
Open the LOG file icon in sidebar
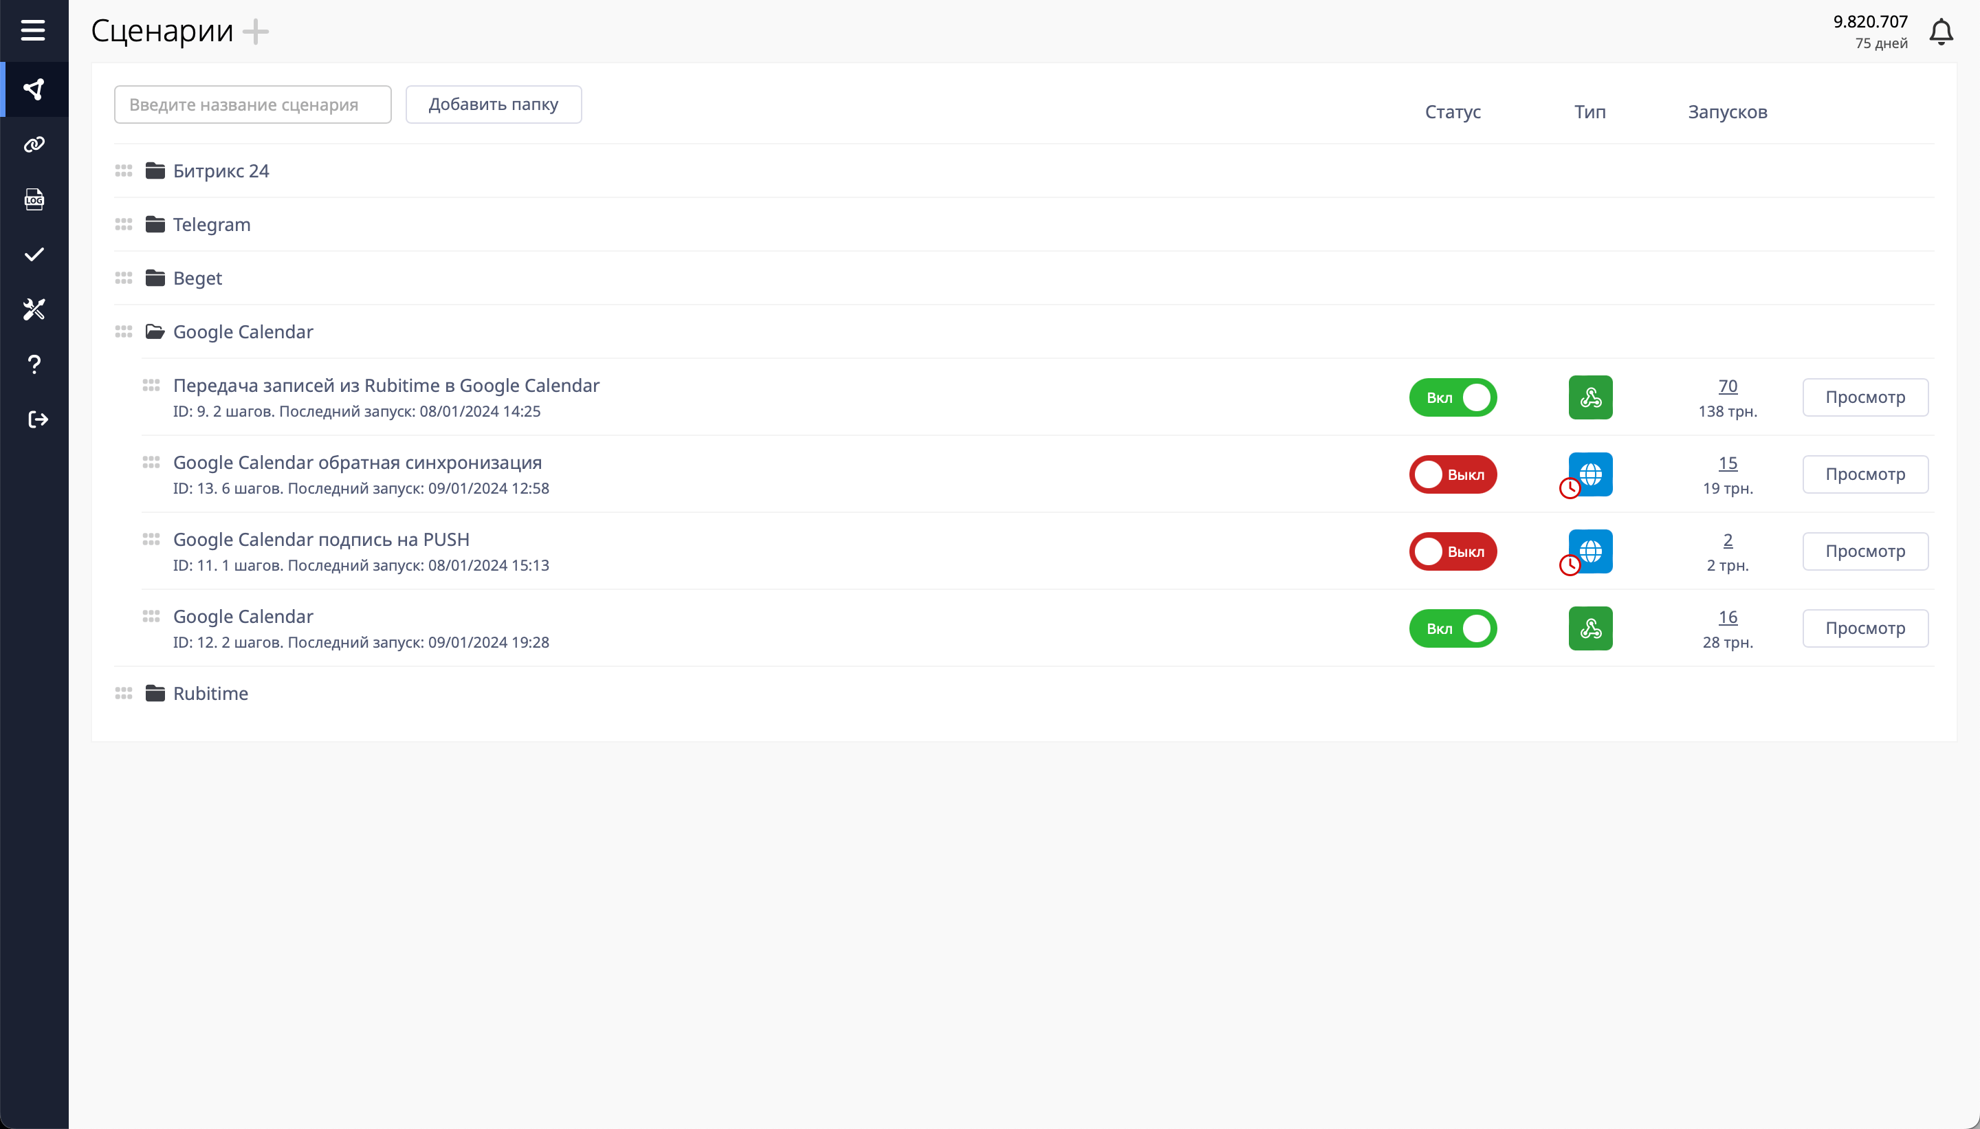(34, 199)
